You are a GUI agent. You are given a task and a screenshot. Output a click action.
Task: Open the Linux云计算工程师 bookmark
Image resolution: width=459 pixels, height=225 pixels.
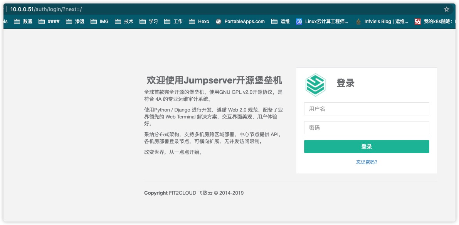(322, 21)
